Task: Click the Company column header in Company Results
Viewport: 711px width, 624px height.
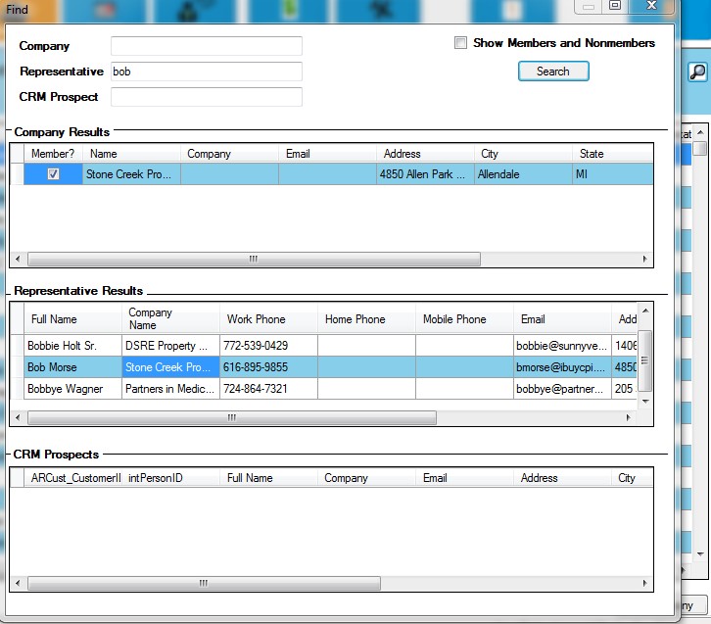Action: (229, 154)
